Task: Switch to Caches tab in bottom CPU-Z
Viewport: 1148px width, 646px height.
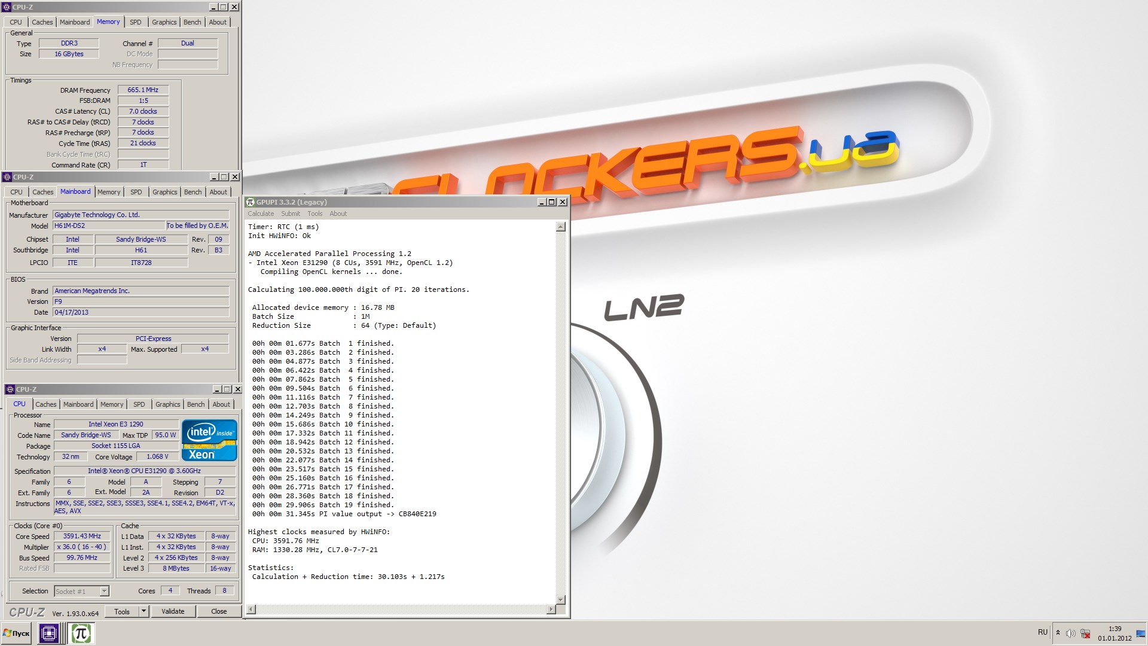Action: (46, 404)
